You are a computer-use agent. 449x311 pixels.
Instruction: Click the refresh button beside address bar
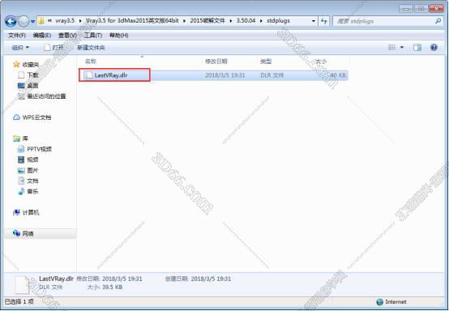click(324, 21)
